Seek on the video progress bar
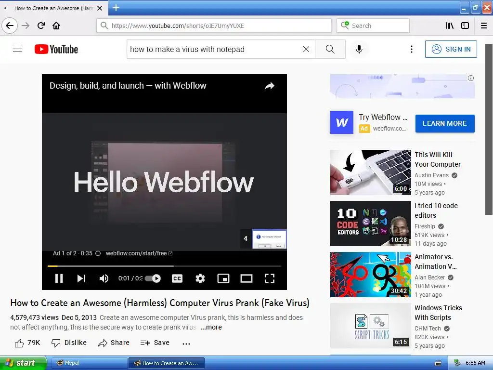 (x=164, y=266)
